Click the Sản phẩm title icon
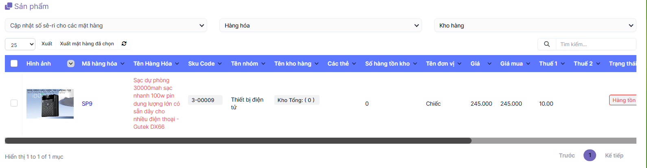 [x=8, y=6]
